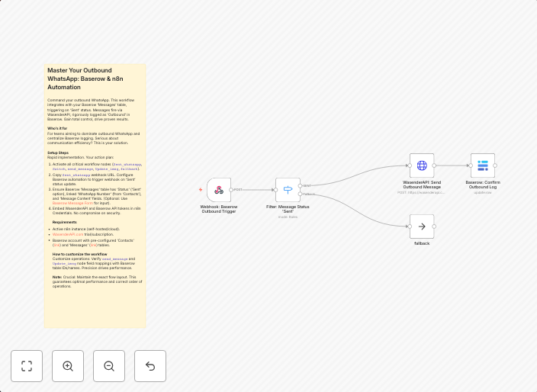Click the red lightning trigger icon beside the webhook
This screenshot has height=392, width=537.
click(201, 190)
